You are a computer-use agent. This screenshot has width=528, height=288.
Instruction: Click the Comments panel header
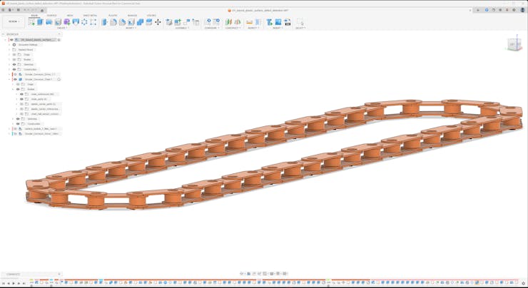click(14, 274)
